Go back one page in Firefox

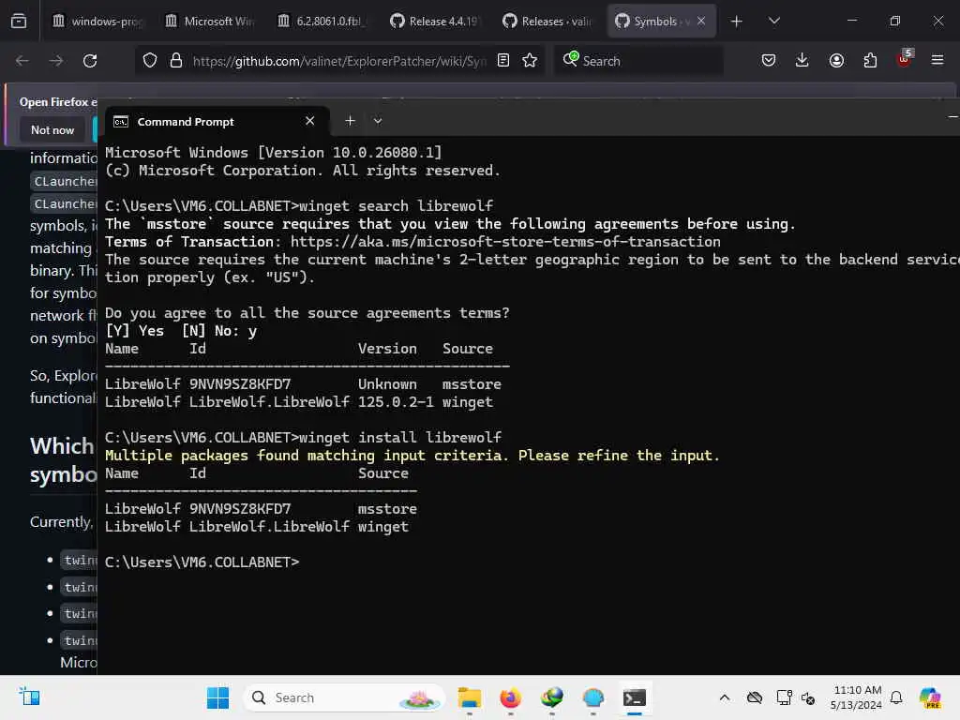[22, 61]
